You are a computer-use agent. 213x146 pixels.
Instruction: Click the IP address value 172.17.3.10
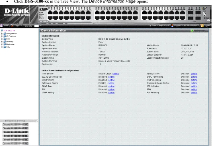[x=187, y=48]
